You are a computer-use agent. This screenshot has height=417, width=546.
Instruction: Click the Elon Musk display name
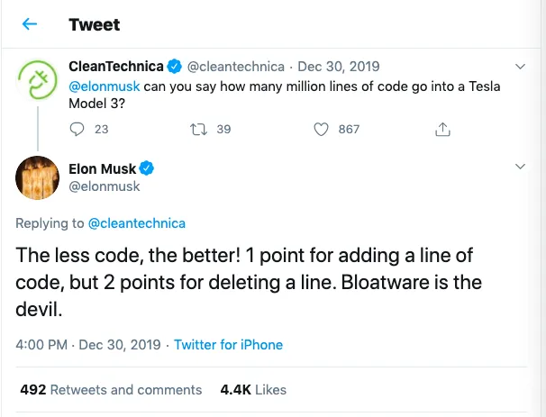click(x=101, y=168)
